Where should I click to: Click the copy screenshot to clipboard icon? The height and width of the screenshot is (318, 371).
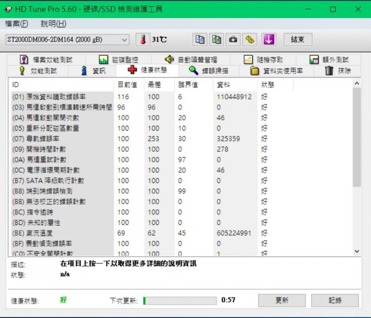pos(216,40)
